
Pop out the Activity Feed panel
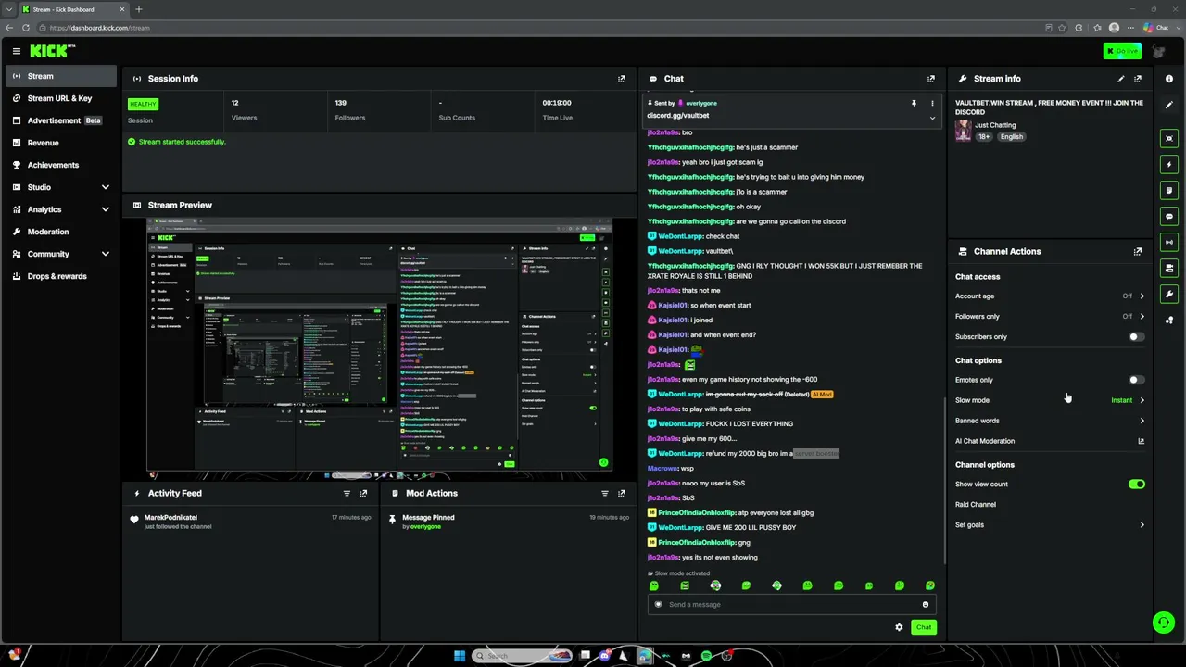click(x=363, y=493)
